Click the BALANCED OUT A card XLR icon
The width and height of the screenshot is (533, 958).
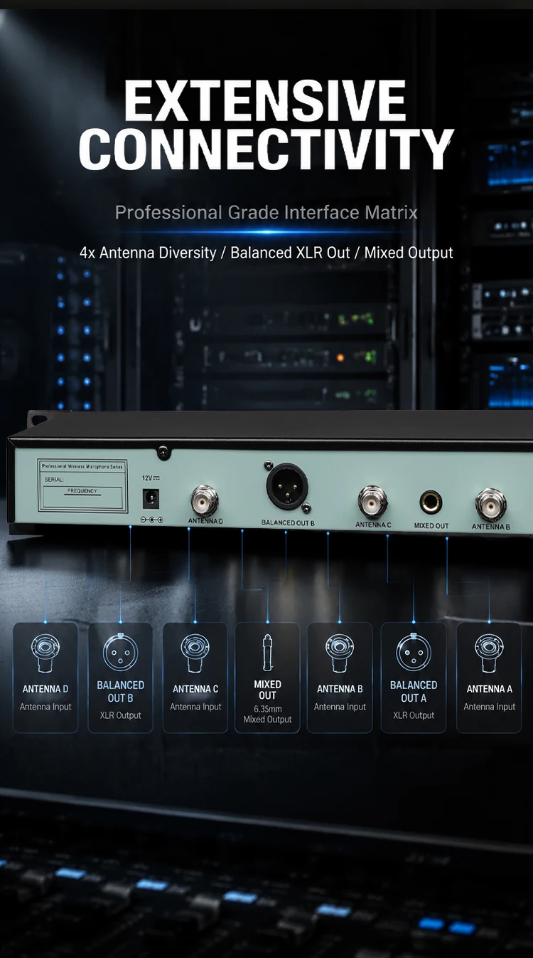point(414,652)
